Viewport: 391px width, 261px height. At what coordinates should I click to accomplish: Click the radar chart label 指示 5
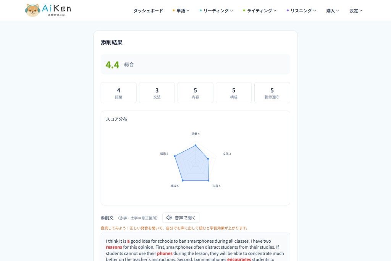164,154
